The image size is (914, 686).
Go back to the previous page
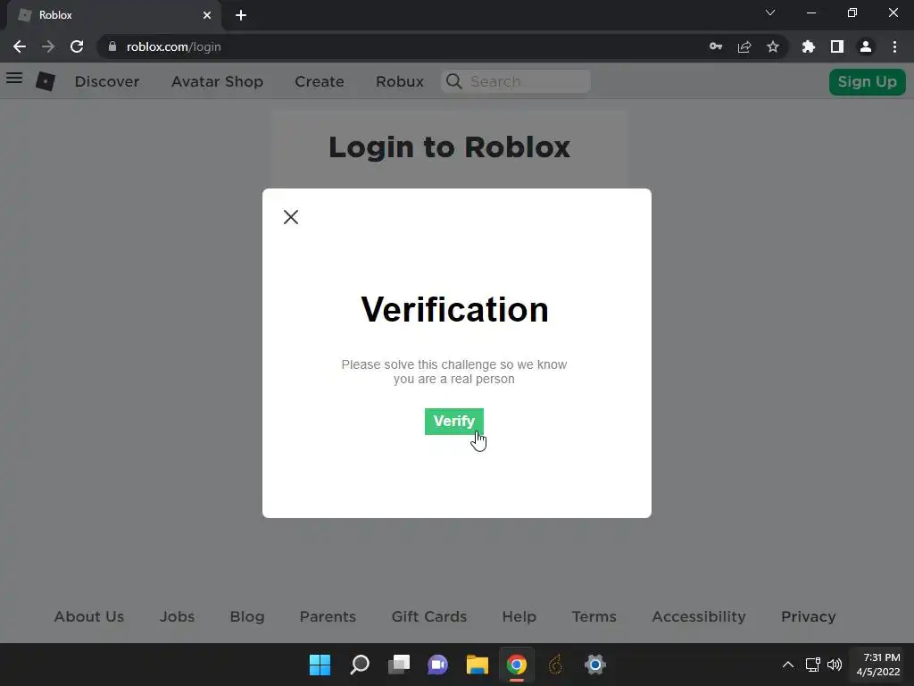pos(20,46)
